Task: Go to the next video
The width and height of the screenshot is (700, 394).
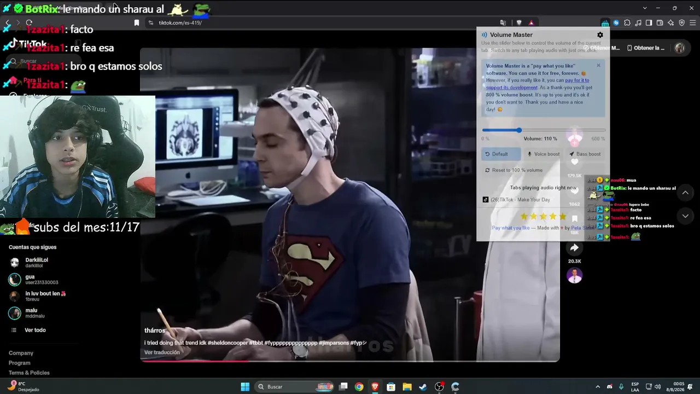Action: tap(685, 216)
